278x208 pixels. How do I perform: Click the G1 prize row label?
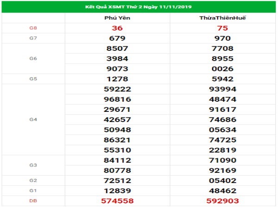pos(33,190)
